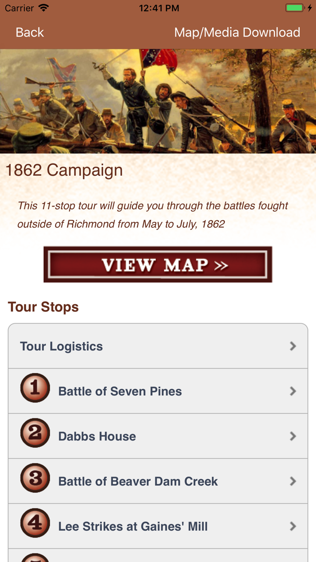Tap the Wi-Fi icon in the status bar
The width and height of the screenshot is (316, 562).
point(43,8)
